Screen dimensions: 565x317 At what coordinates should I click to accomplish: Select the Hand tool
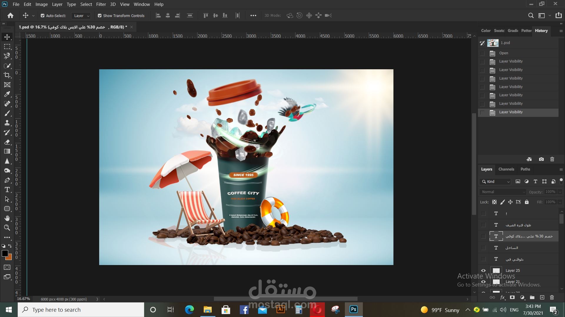click(7, 218)
